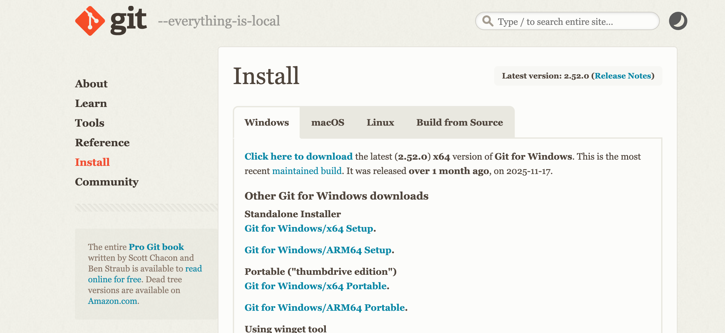Viewport: 725px width, 333px height.
Task: Download Git for Windows/x64 Portable
Action: click(316, 286)
